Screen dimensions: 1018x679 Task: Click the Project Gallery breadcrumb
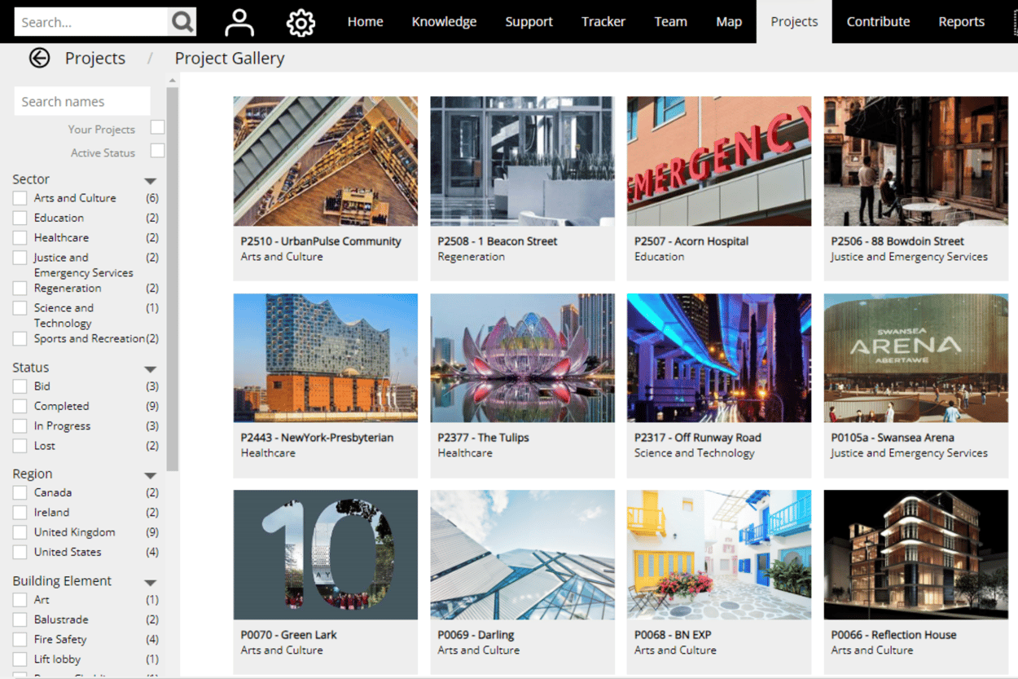tap(230, 58)
